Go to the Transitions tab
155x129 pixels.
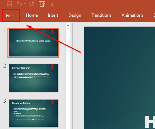coord(101,15)
